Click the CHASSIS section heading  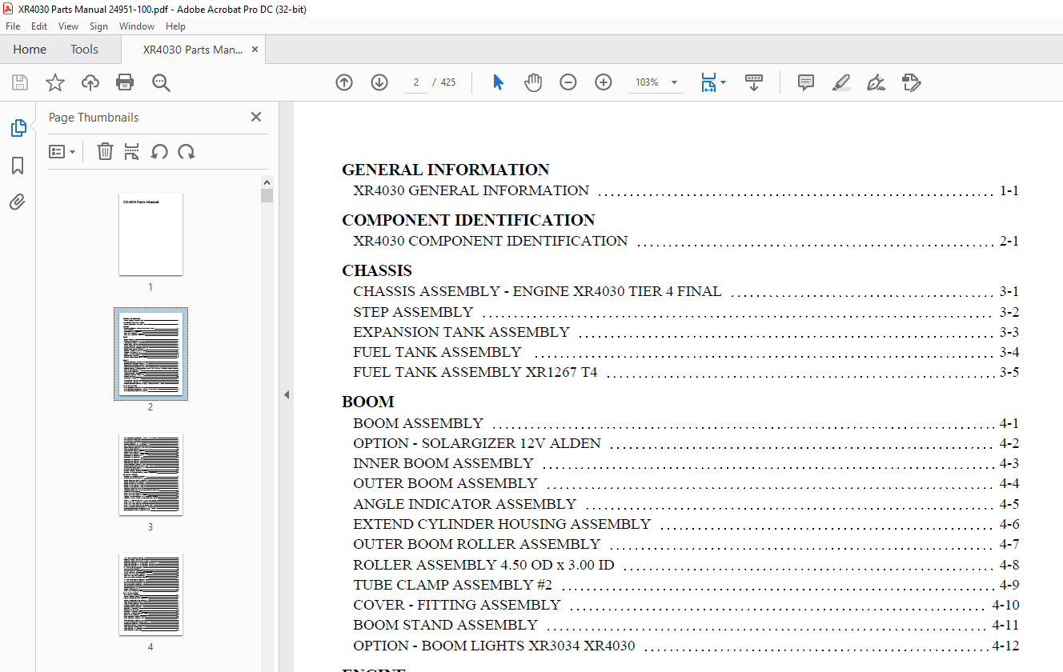pos(377,270)
